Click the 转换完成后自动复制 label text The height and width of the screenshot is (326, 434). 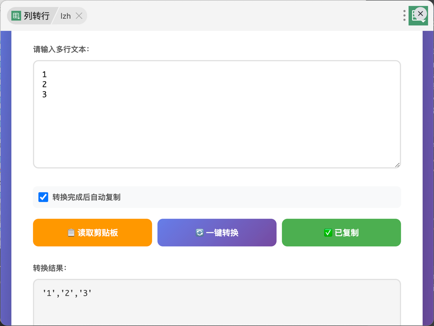coord(86,197)
